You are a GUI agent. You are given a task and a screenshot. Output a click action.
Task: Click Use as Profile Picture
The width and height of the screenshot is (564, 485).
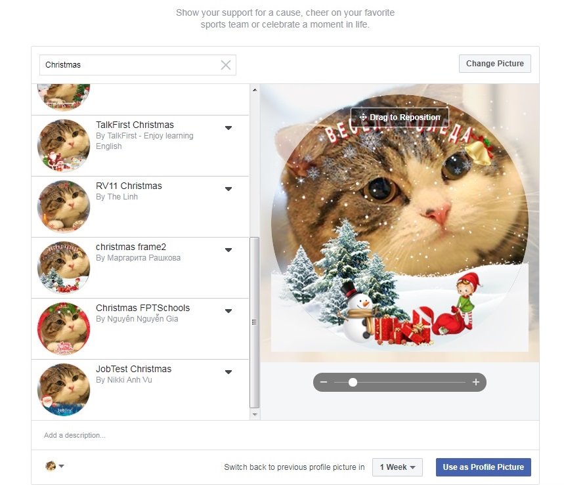(483, 467)
